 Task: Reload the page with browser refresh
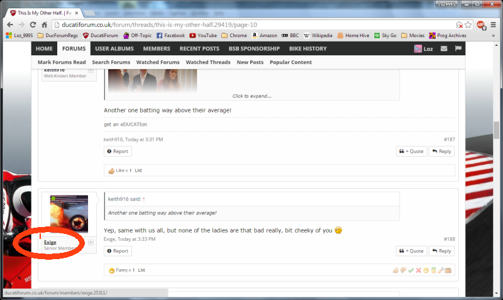pyautogui.click(x=36, y=25)
